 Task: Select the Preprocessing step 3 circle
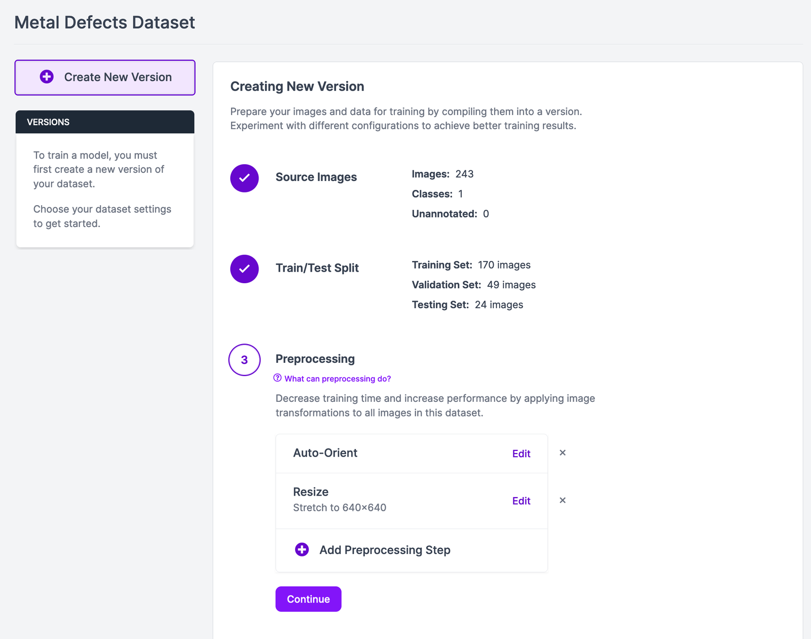pyautogui.click(x=244, y=360)
